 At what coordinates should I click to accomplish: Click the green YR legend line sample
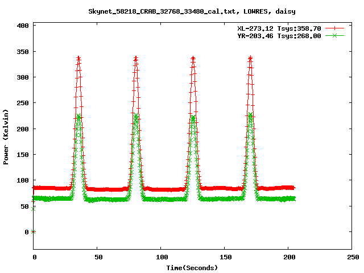(334, 35)
